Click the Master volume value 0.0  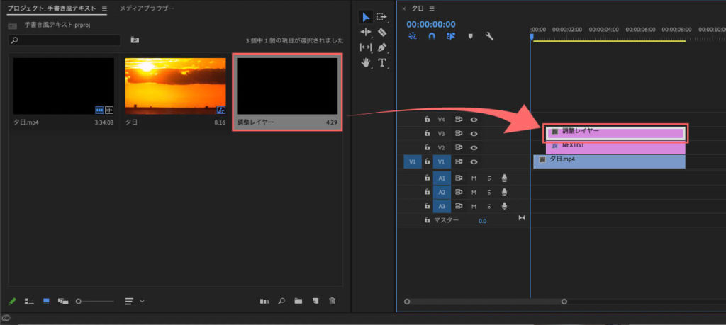click(482, 221)
